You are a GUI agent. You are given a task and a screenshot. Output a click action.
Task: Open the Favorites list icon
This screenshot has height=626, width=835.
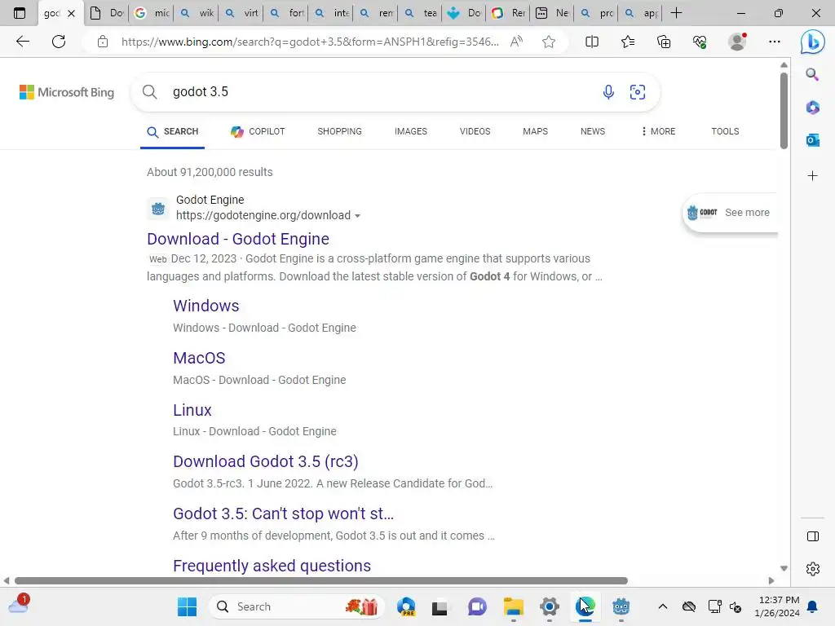coord(628,42)
